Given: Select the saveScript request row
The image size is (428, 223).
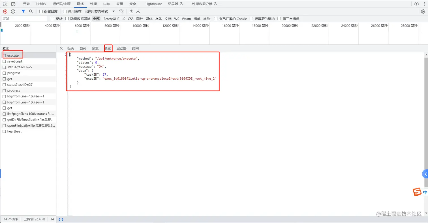Looking at the screenshot, I should [x=28, y=61].
